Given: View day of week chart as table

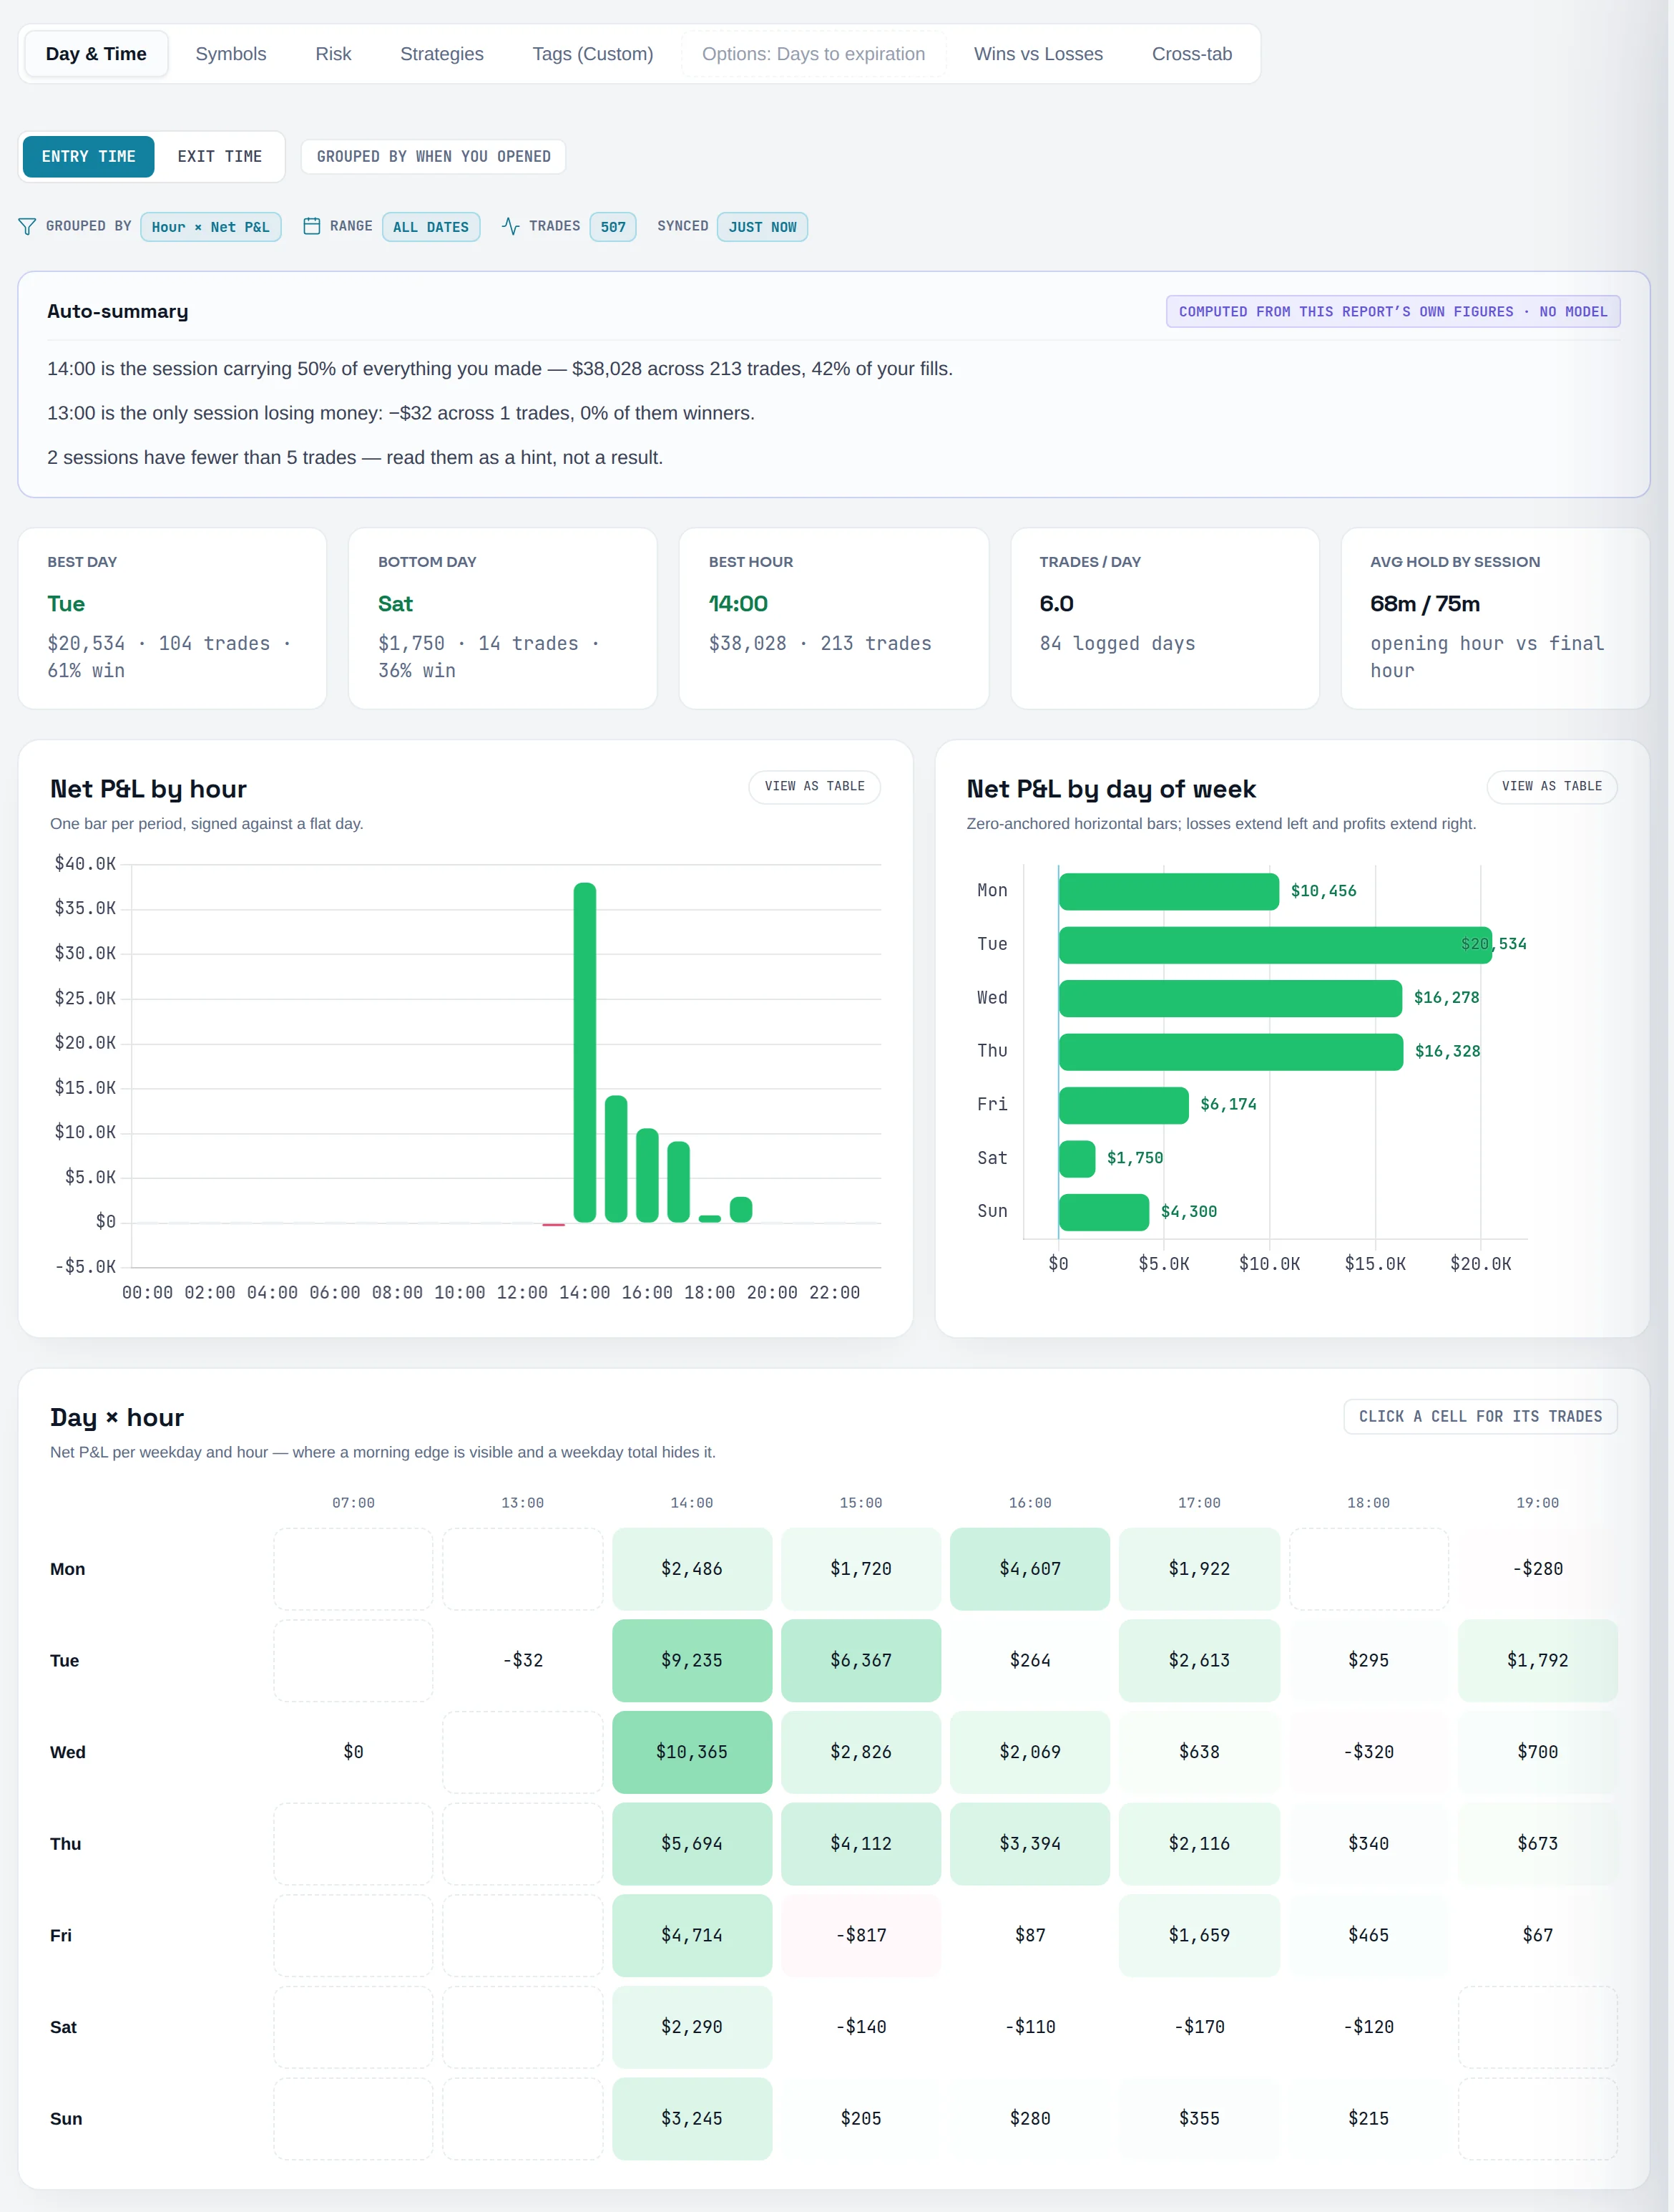Looking at the screenshot, I should click(1551, 787).
